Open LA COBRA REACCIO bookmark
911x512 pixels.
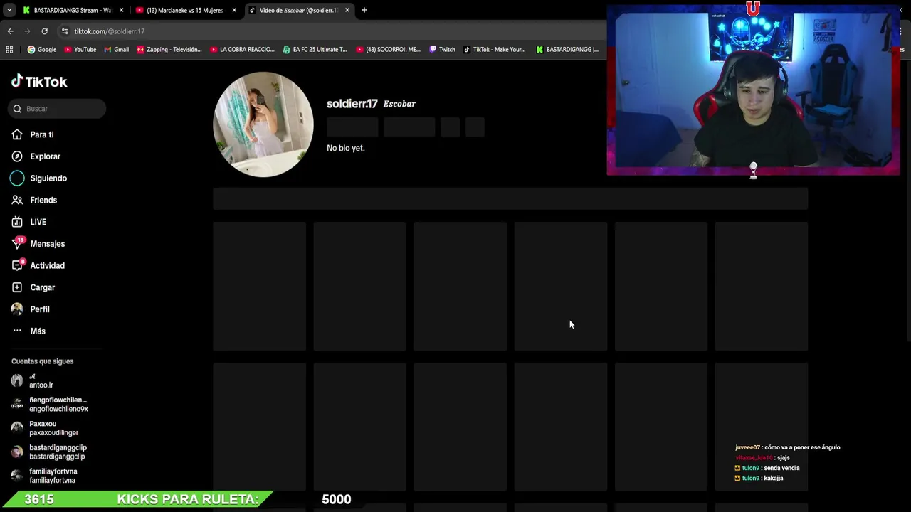(242, 50)
